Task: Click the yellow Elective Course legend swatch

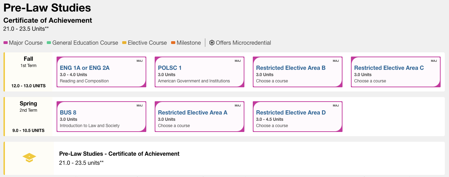Action: (124, 43)
